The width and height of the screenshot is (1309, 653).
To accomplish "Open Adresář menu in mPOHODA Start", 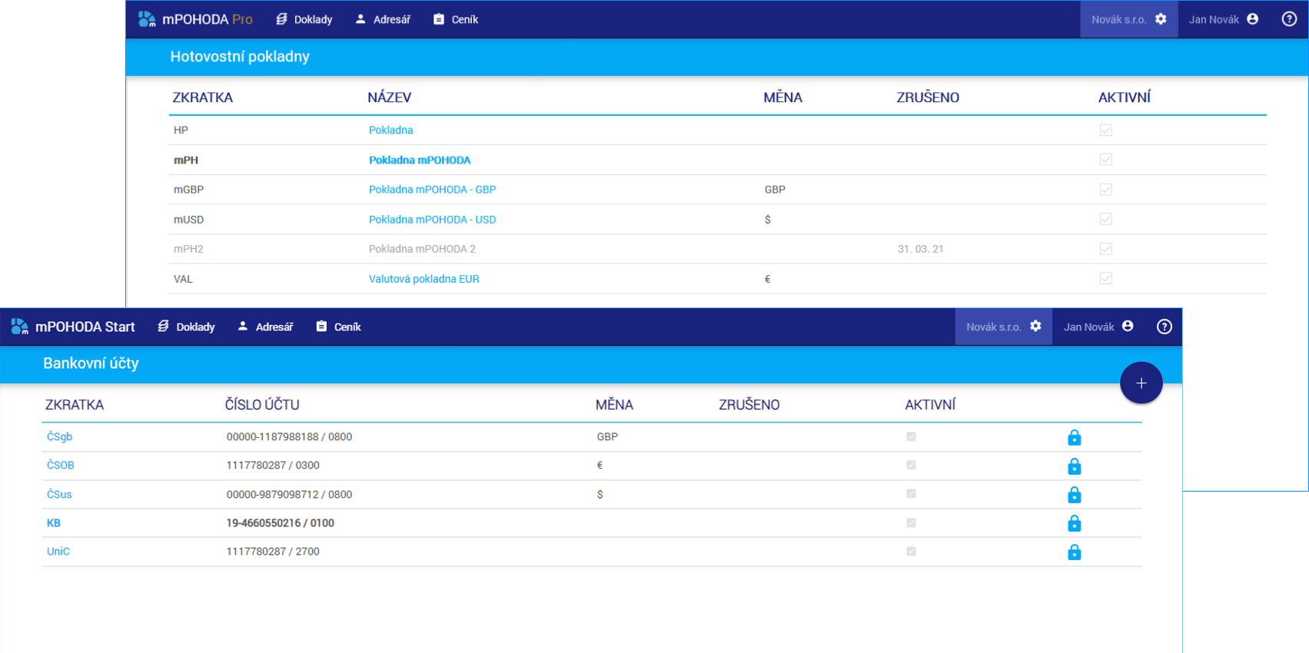I will (265, 326).
